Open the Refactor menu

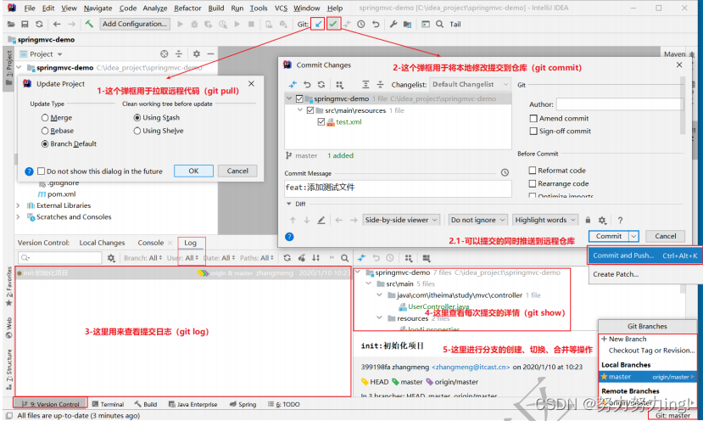click(x=187, y=8)
